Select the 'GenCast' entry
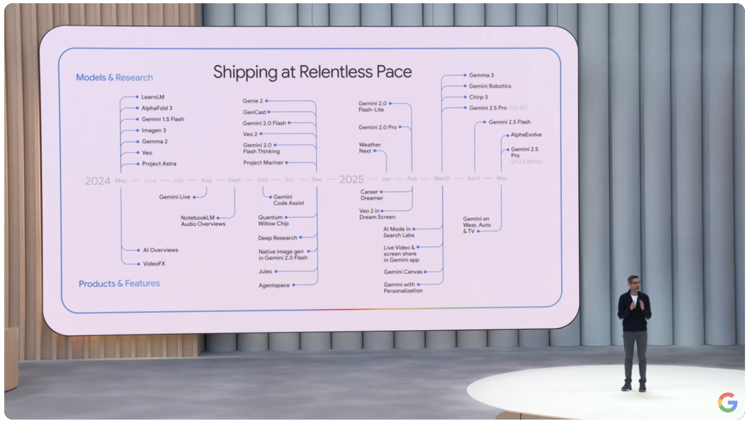Viewport: 753px width, 426px height. click(x=254, y=112)
